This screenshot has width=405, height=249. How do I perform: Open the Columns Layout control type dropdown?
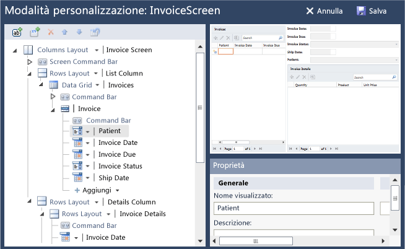click(97, 50)
